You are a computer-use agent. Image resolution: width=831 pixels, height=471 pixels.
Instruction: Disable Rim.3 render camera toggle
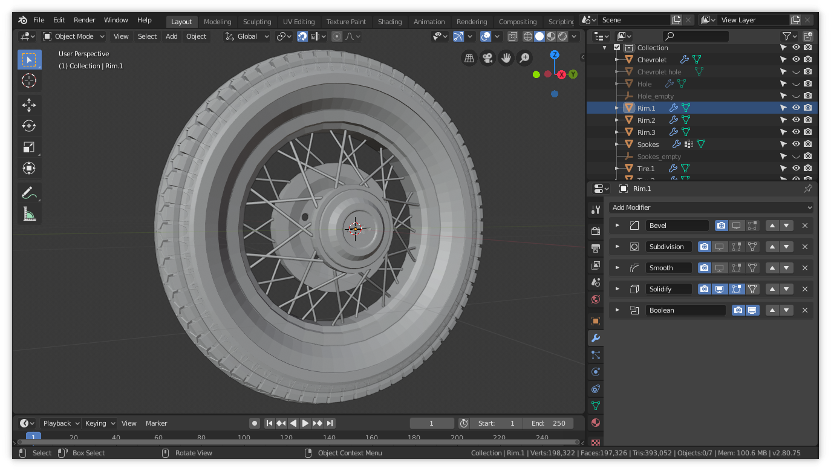pos(808,132)
